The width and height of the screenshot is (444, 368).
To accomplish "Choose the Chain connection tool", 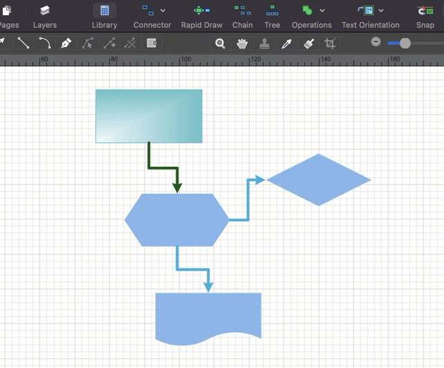I will 242,17.
